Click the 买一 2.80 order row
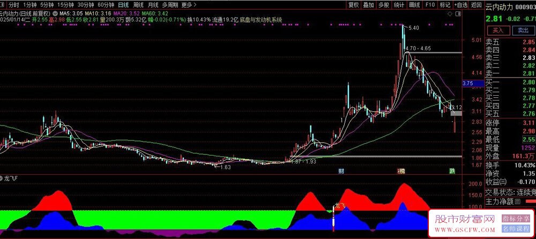 (511, 83)
